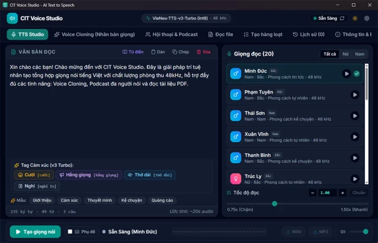Show all voices with Tất cả filter
Screen dimensions: 378x243
pyautogui.click(x=330, y=54)
